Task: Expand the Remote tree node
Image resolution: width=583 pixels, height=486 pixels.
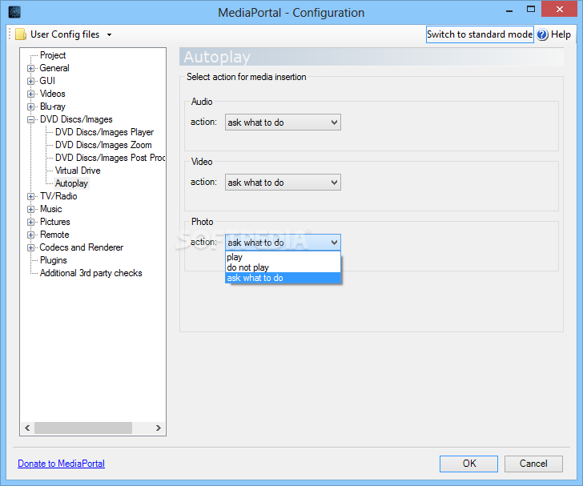Action: (x=31, y=235)
